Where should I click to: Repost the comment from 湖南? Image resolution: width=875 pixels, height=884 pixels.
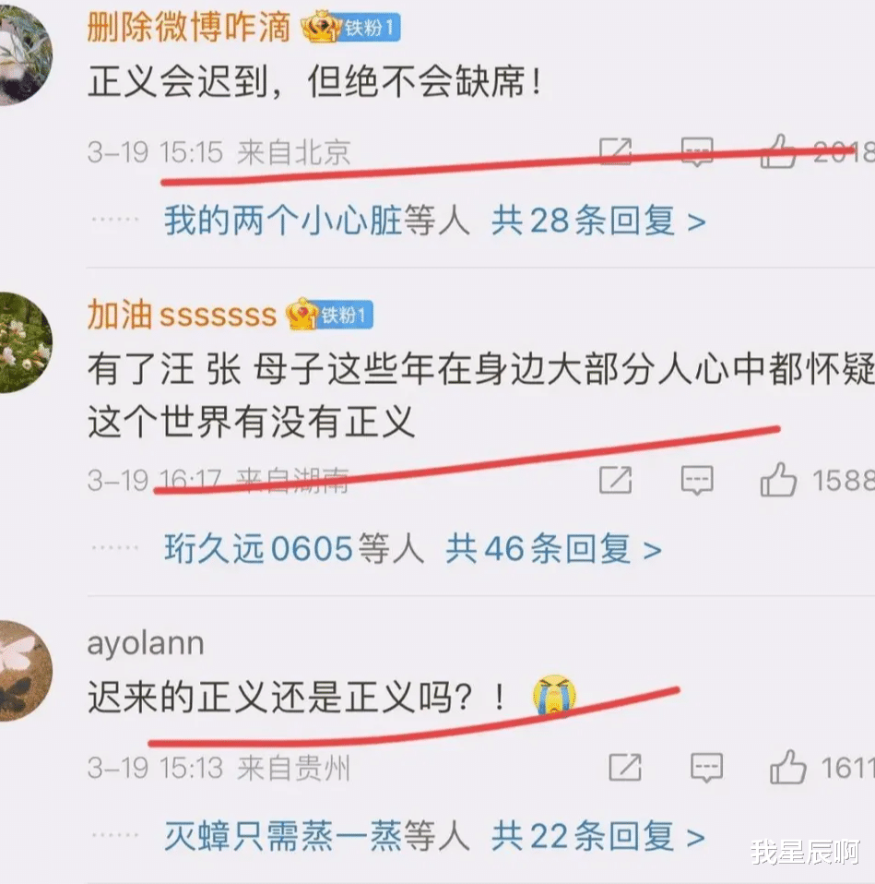pyautogui.click(x=615, y=480)
